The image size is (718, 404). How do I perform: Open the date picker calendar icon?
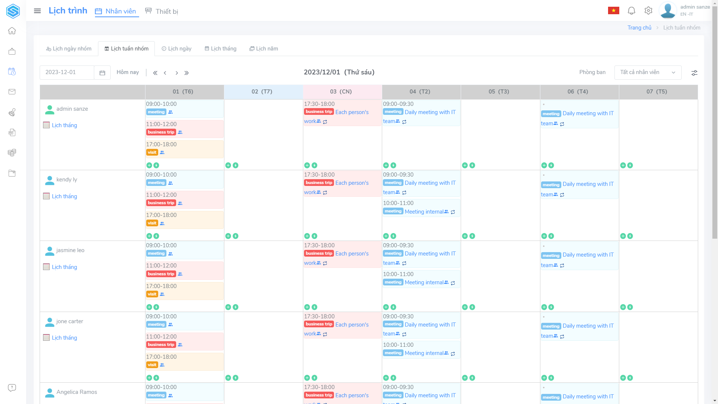(102, 73)
